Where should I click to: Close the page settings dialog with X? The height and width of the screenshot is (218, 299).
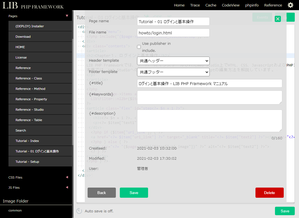(278, 19)
